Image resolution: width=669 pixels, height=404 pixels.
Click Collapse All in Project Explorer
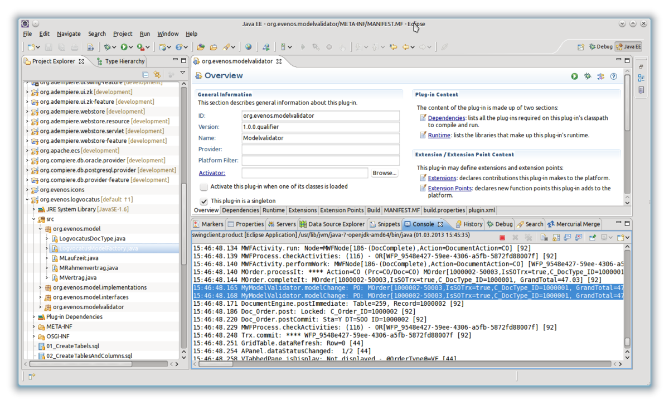(x=146, y=75)
